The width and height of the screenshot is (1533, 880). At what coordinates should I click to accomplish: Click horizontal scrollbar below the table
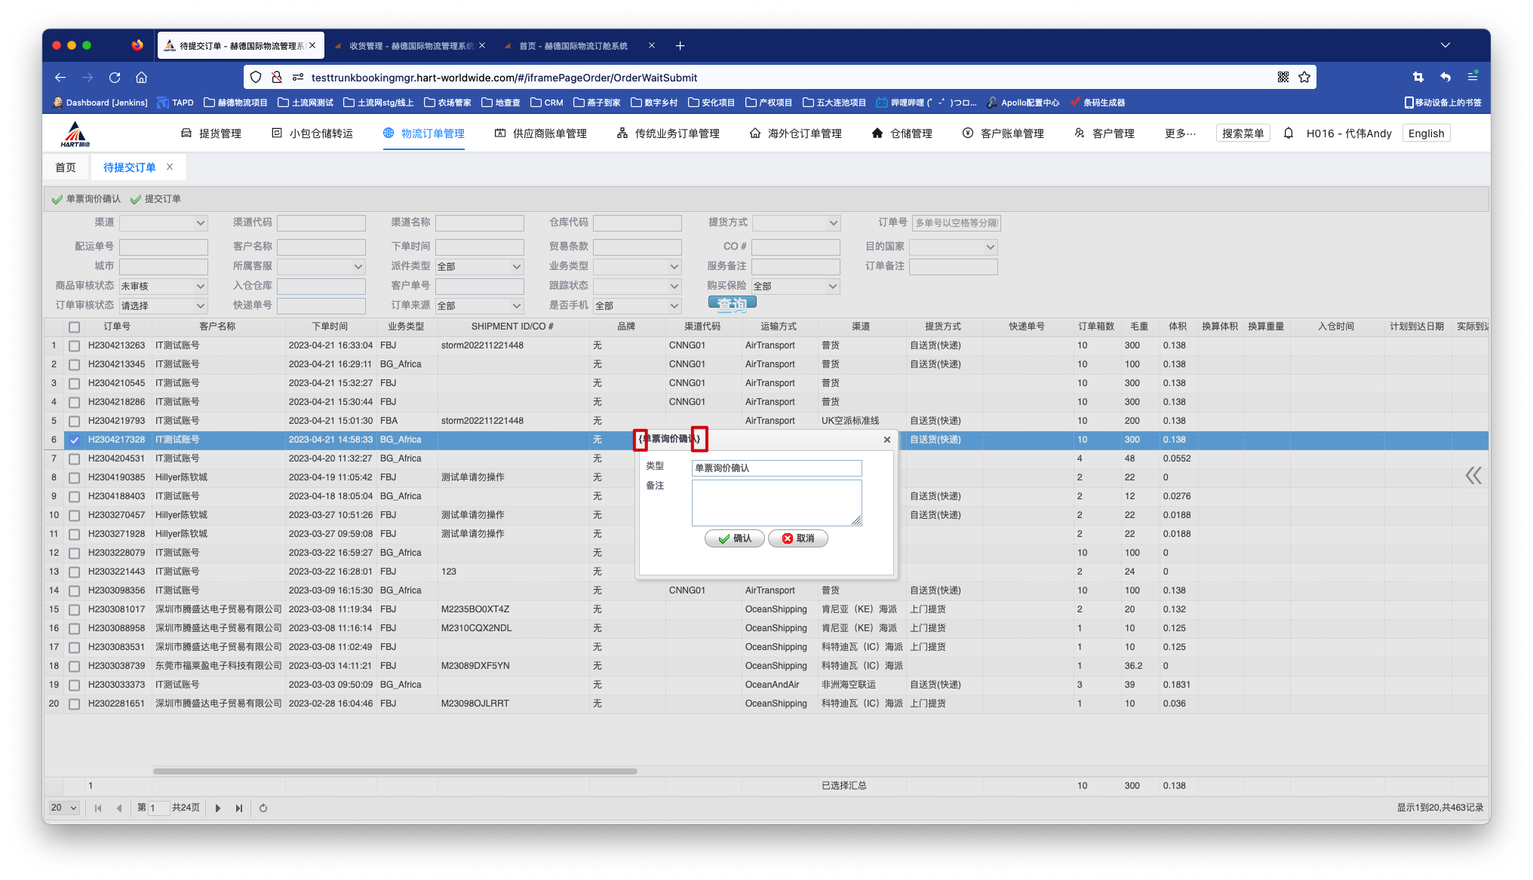pos(395,771)
